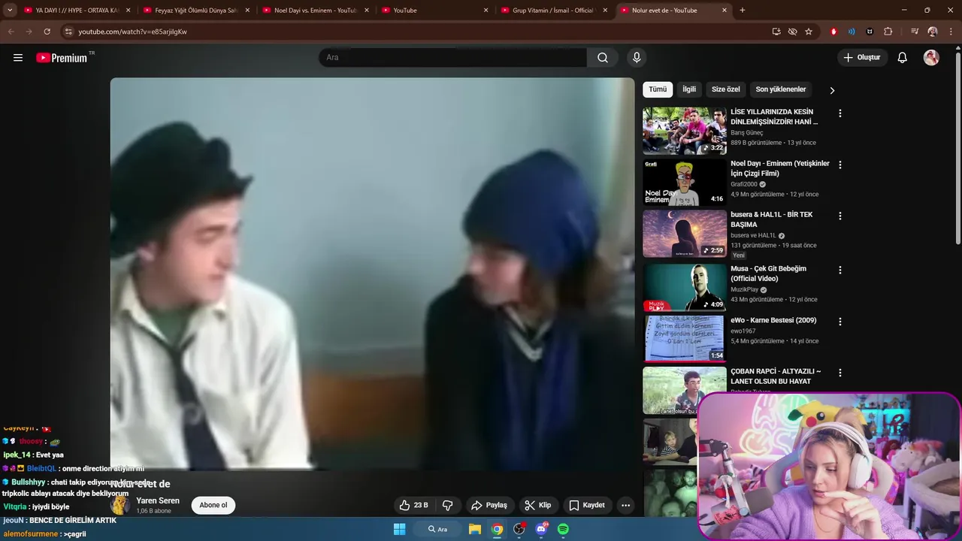Open the red hand ad blocker extension
The width and height of the screenshot is (962, 541).
tap(833, 32)
